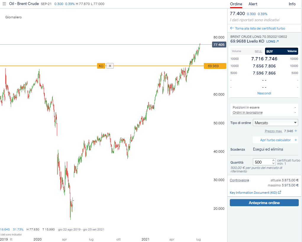The width and height of the screenshot is (302, 242).
Task: Open the LONG external link arrow
Action: tap(277, 41)
